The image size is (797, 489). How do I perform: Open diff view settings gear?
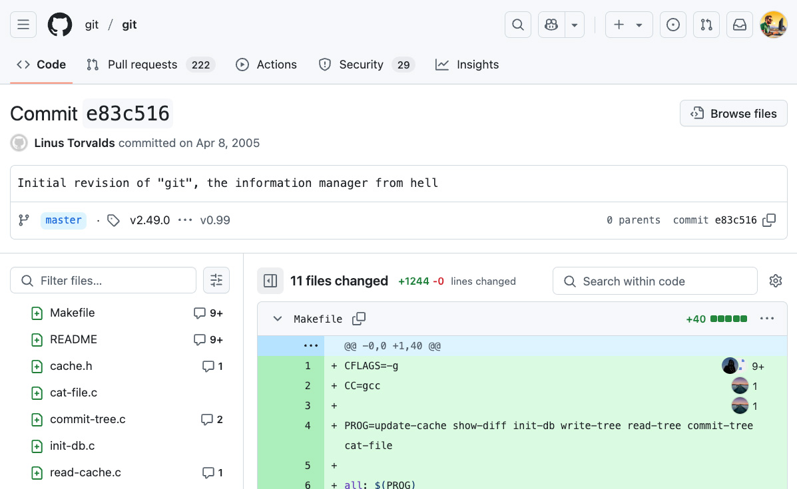click(776, 281)
